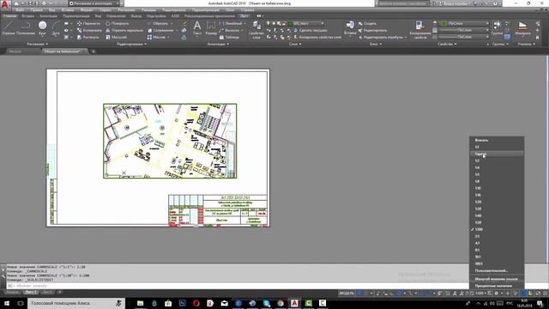The width and height of the screenshot is (549, 309).
Task: Click the Trim (Обрезать) tool
Action: click(157, 23)
